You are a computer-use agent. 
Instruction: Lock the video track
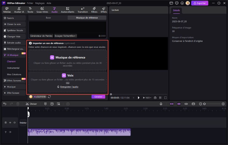click(6, 123)
